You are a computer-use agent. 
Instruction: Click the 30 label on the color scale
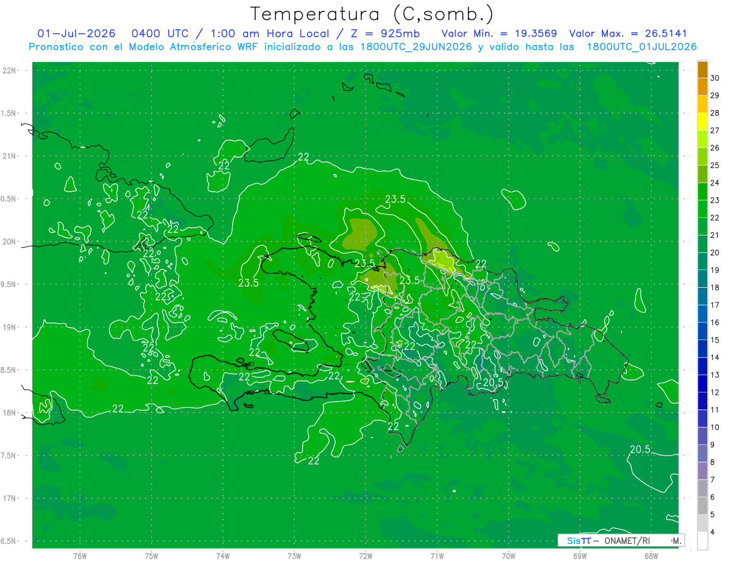tap(715, 78)
